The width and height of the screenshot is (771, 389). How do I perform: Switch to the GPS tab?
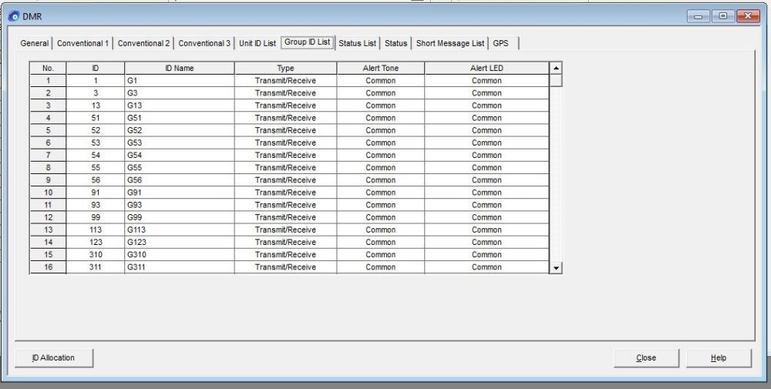pyautogui.click(x=500, y=43)
